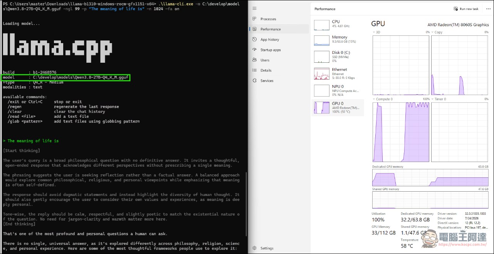Click the 33/112 GB GPU Memory value

(383, 233)
